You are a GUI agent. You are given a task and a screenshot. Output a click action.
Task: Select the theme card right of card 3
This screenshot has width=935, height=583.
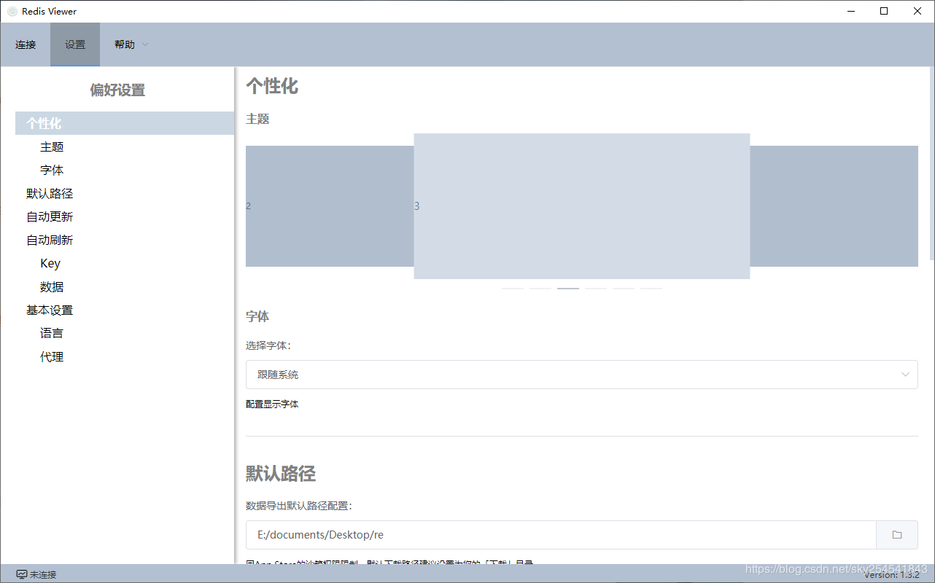click(834, 206)
